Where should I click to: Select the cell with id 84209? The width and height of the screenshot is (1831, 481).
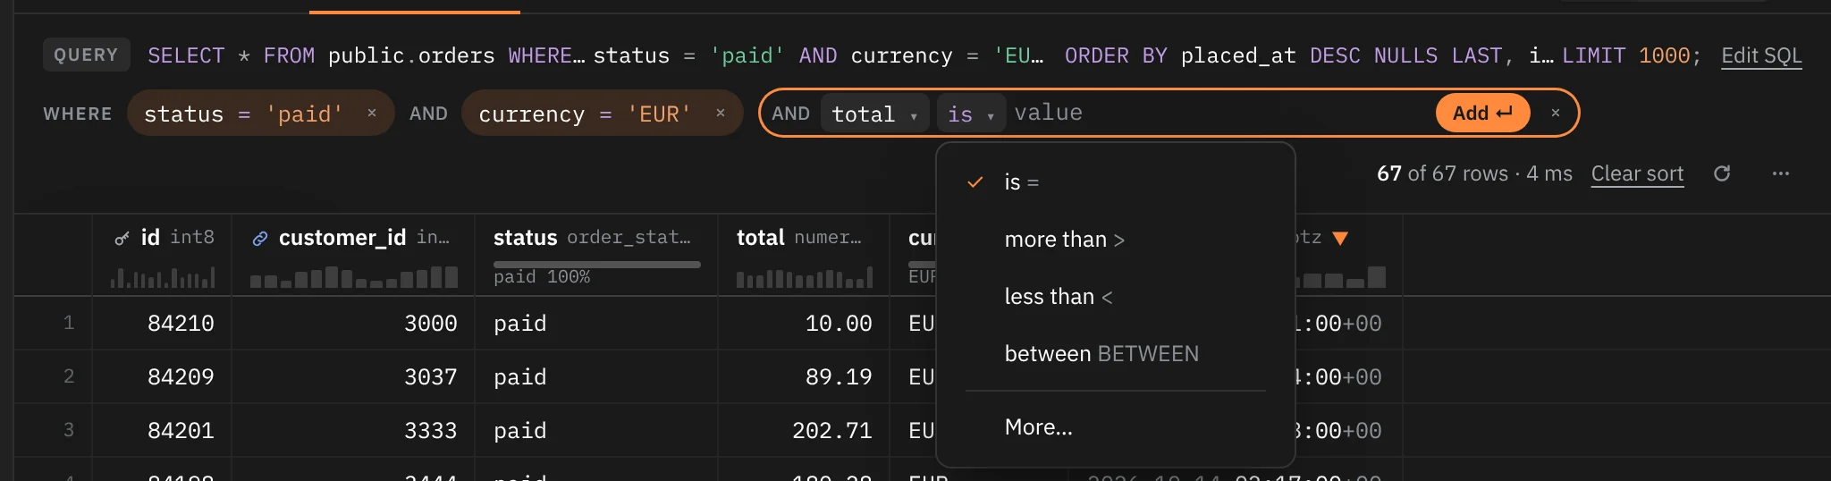click(162, 376)
